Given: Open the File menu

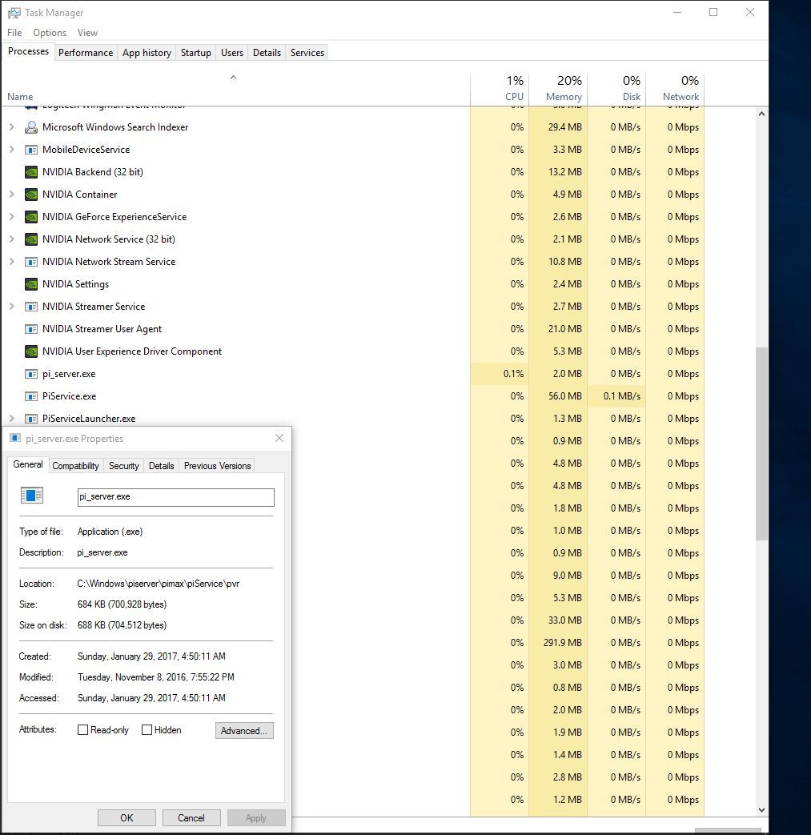Looking at the screenshot, I should click(x=14, y=33).
